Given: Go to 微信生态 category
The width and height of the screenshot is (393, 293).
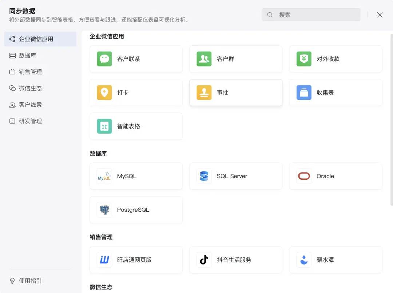Looking at the screenshot, I should point(40,88).
